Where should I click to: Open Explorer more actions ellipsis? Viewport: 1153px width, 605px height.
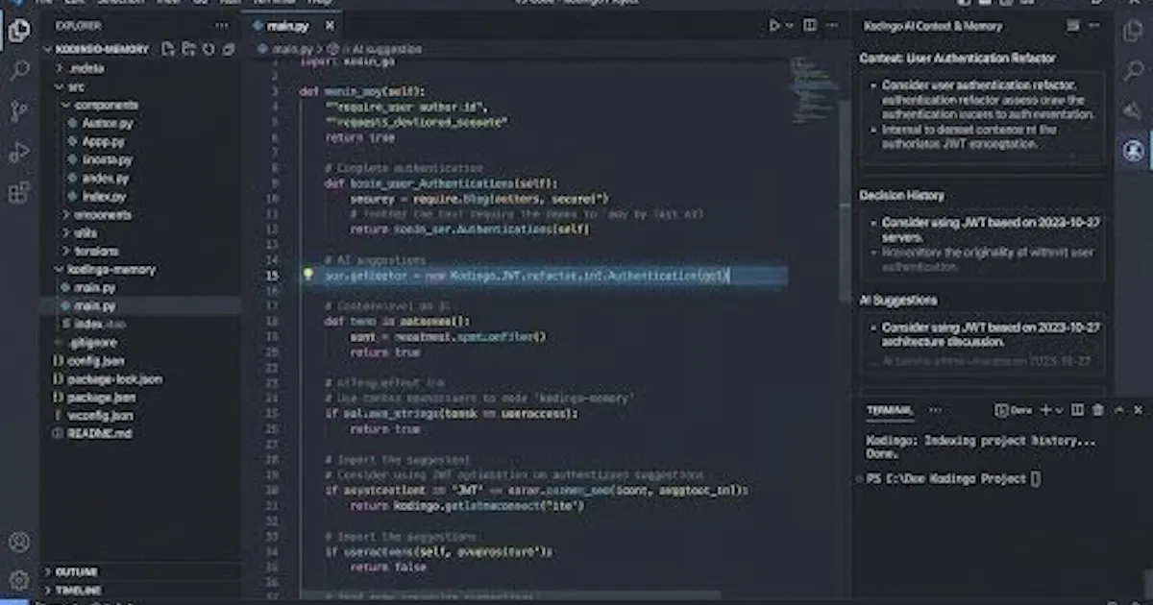point(223,26)
